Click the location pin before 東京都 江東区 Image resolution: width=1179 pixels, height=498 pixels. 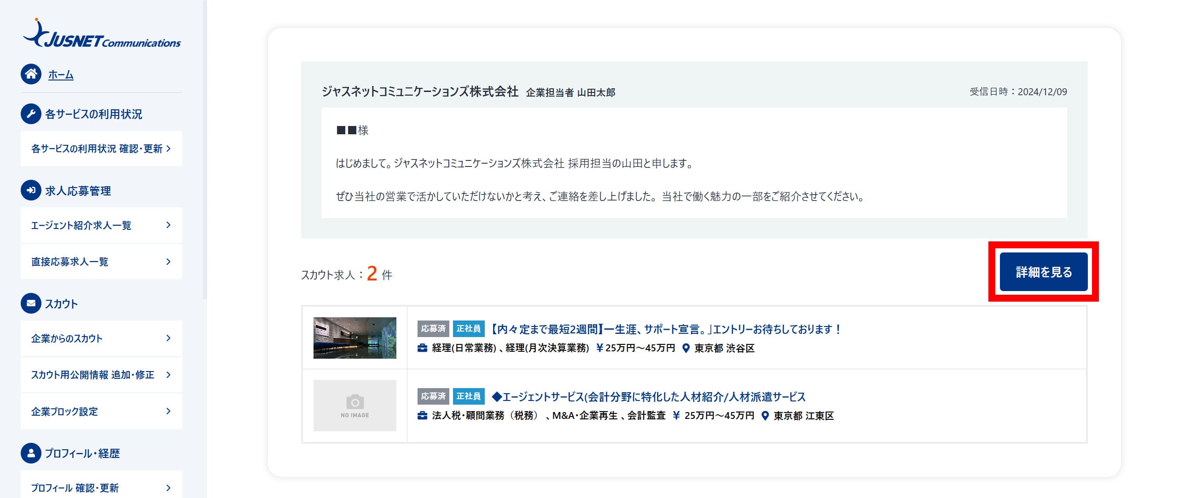tap(765, 416)
